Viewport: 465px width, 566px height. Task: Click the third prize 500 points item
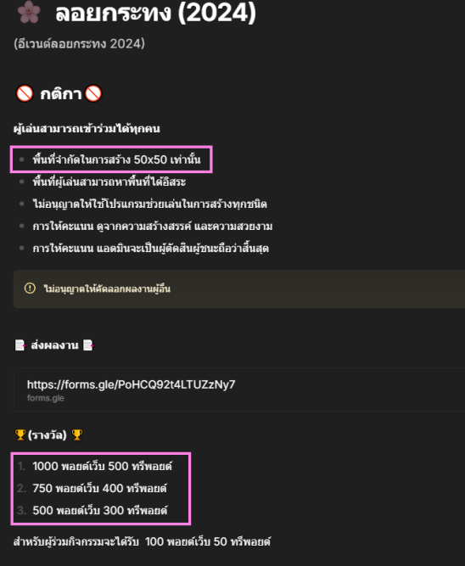coord(100,510)
